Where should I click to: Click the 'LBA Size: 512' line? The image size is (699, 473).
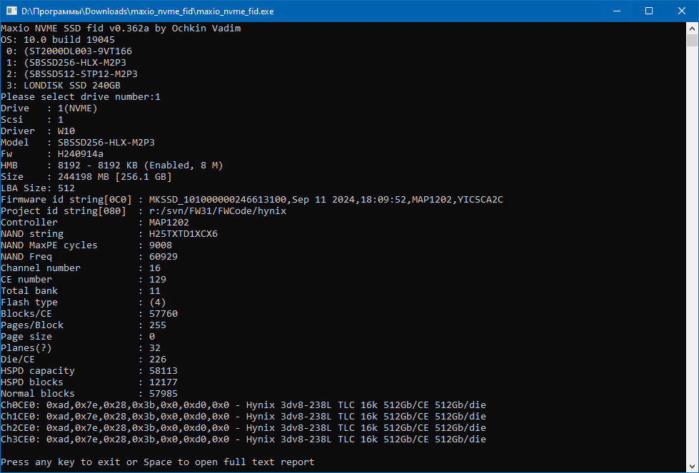(38, 188)
